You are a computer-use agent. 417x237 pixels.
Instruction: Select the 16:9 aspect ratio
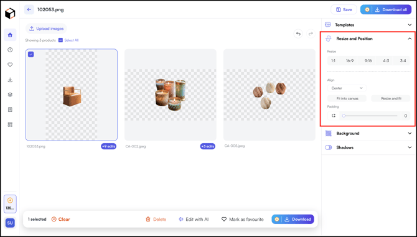tap(350, 61)
